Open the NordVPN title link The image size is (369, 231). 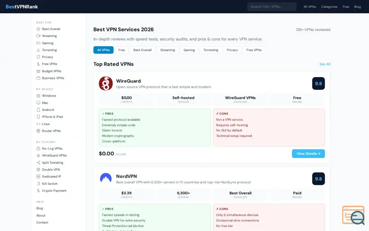point(126,176)
